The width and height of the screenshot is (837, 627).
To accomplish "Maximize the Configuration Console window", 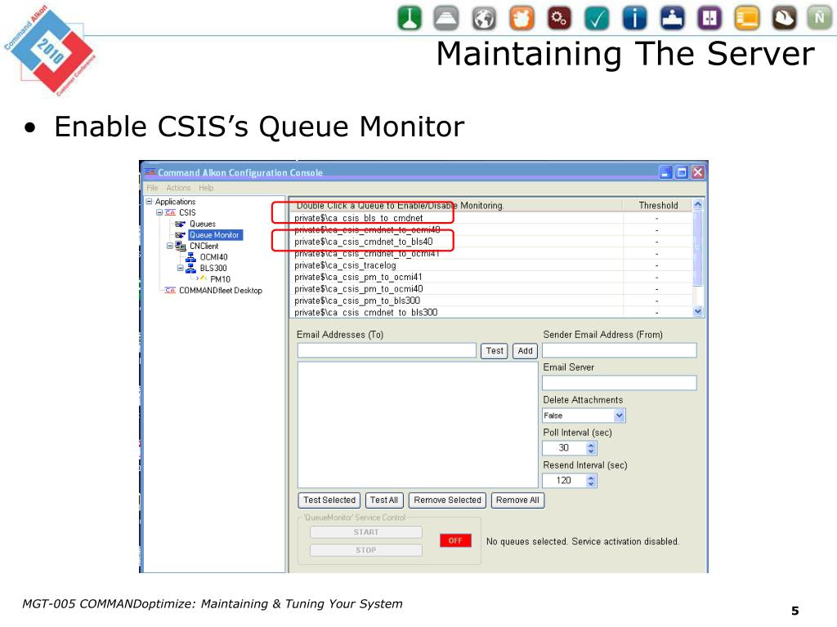I will [682, 172].
